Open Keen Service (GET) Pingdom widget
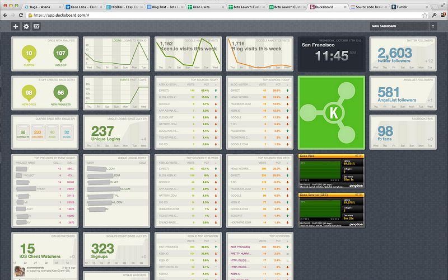 [332, 210]
